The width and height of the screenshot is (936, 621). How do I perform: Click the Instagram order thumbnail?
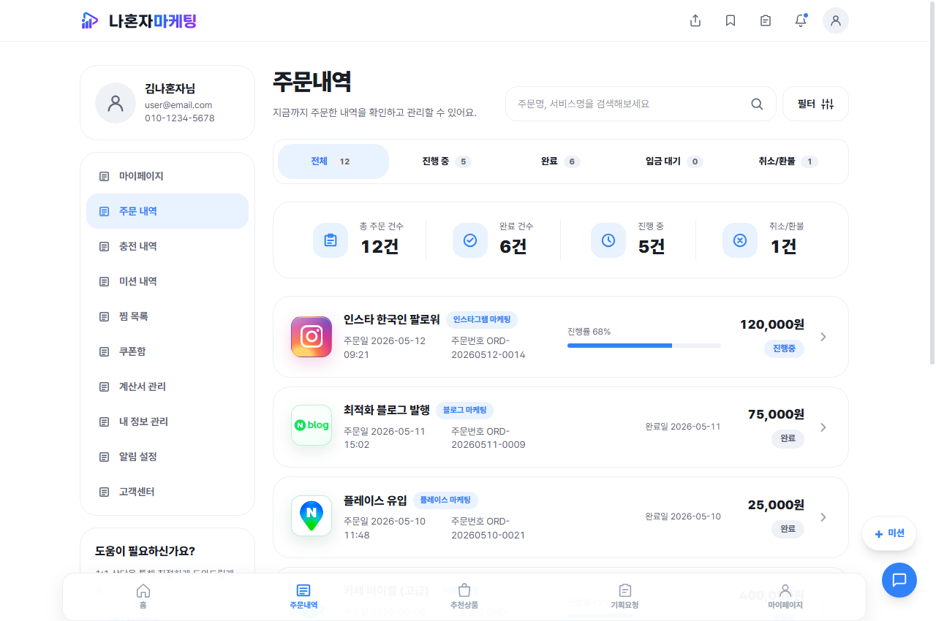tap(312, 337)
